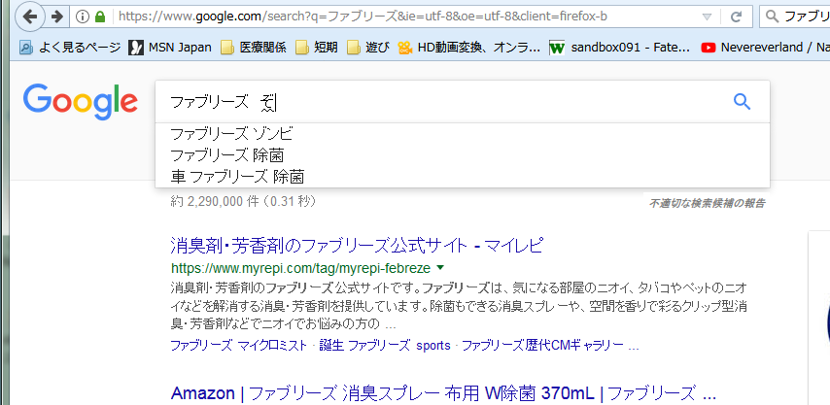Expand the green arrow beside myrepi.com URL

click(x=440, y=267)
